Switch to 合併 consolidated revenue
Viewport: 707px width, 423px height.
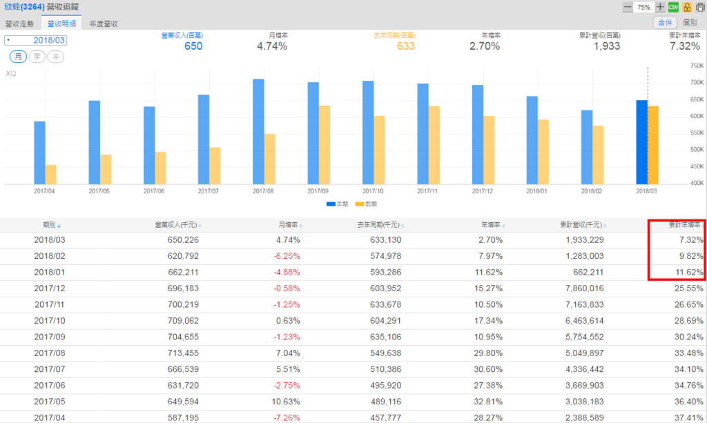point(665,23)
